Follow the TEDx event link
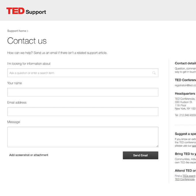 [x=189, y=176]
